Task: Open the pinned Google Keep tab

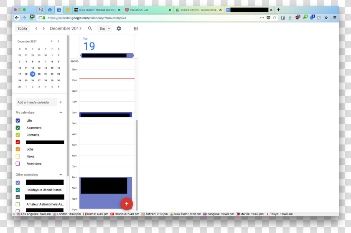Action: tap(68, 10)
